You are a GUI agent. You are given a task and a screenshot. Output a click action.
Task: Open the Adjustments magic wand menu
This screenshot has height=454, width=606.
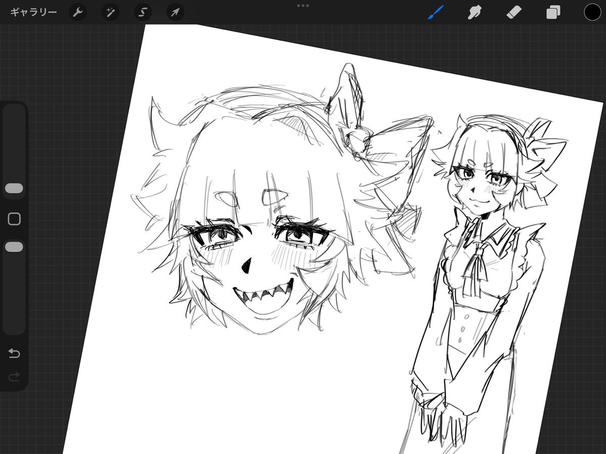tap(110, 12)
